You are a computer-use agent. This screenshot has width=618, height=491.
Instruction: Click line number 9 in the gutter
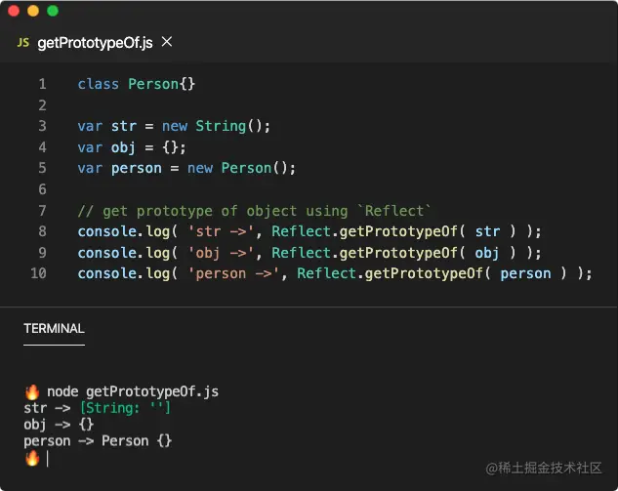click(x=43, y=253)
